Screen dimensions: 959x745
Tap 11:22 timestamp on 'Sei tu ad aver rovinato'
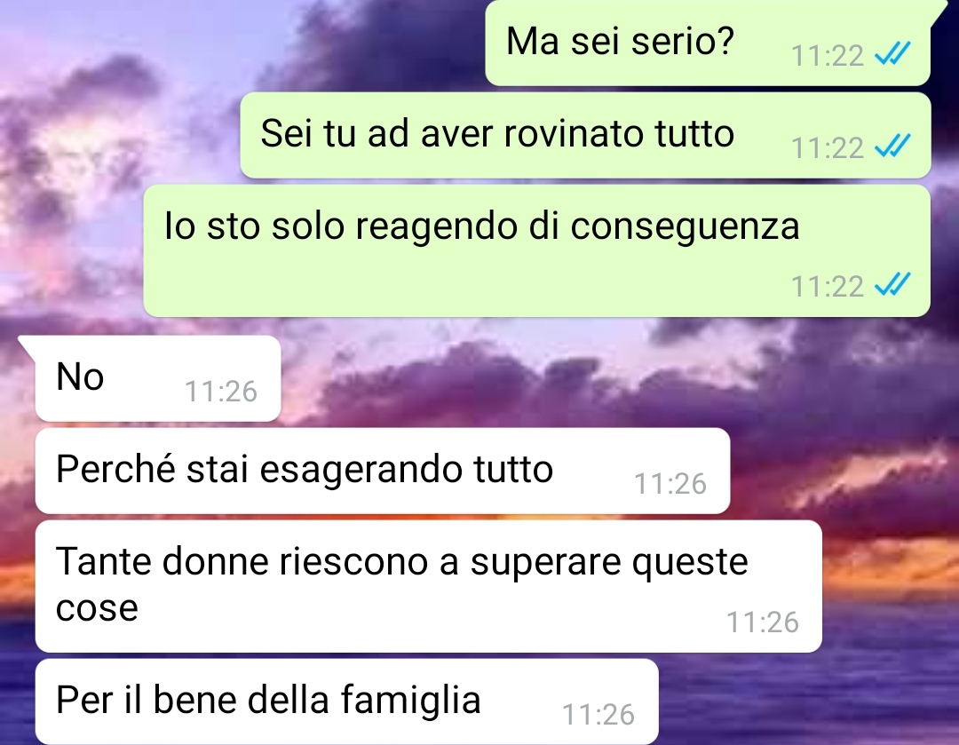pyautogui.click(x=827, y=148)
